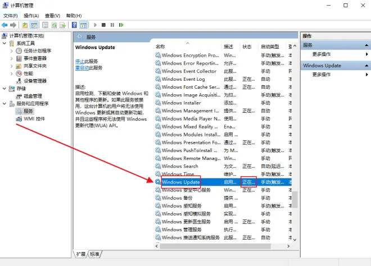371x266 pixels.
Task: Select the Windows Update service row
Action: [x=223, y=182]
